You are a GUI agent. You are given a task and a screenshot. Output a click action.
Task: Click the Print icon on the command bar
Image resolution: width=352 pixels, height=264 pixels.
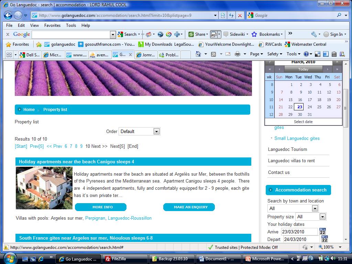tap(238, 54)
